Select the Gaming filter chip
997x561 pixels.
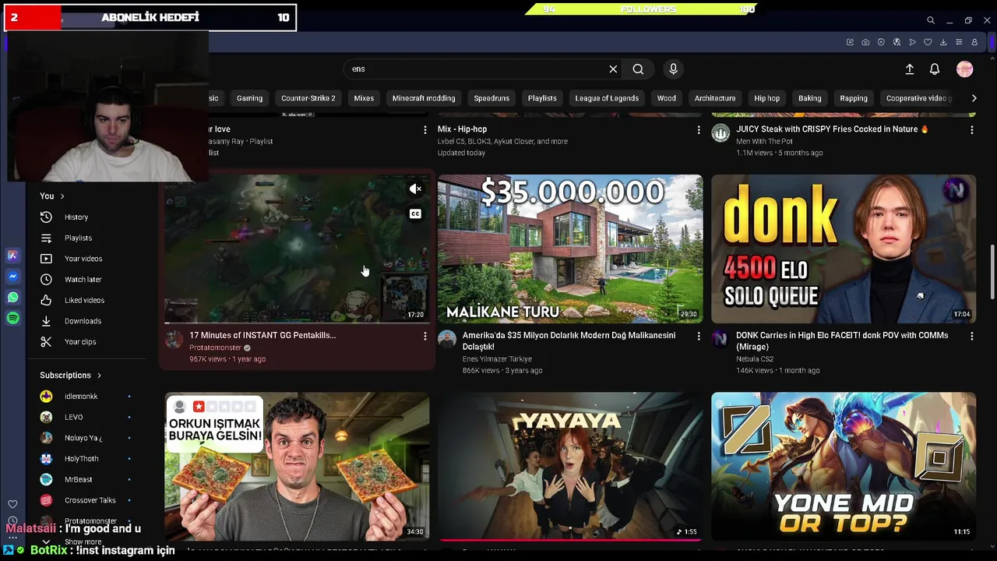pyautogui.click(x=249, y=98)
